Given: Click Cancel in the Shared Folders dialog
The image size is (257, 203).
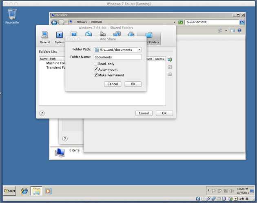Looking at the screenshot, I should point(144,113).
